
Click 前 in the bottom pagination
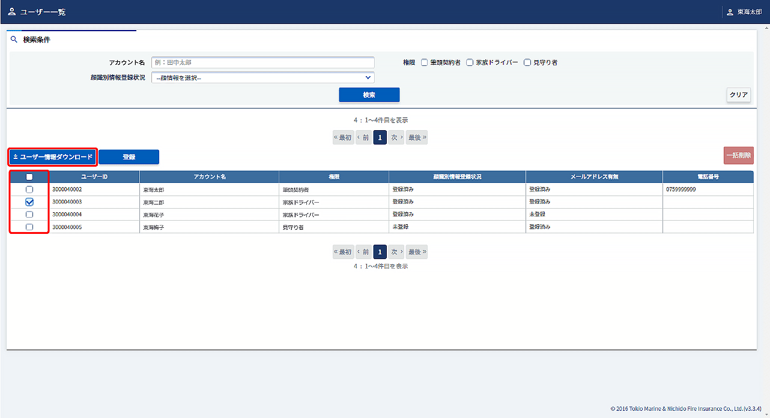pyautogui.click(x=363, y=252)
